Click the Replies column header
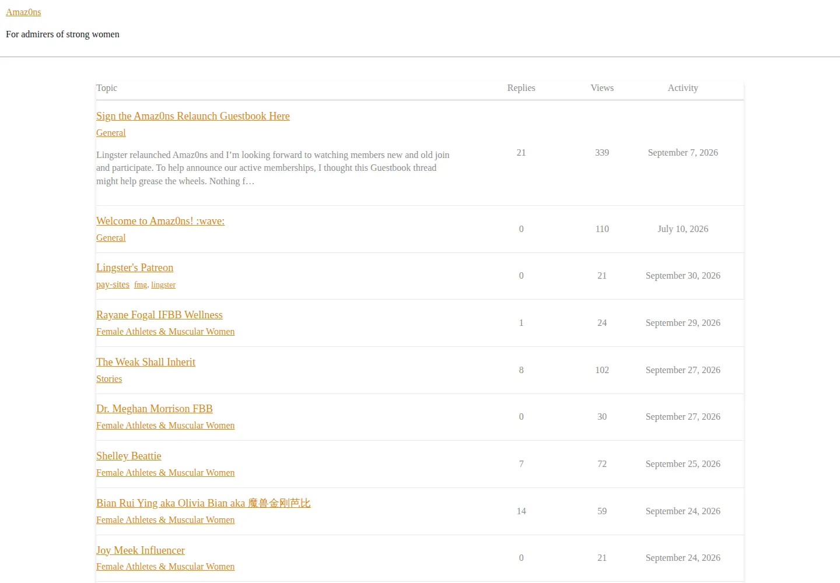Screen dimensions: 840x583 pyautogui.click(x=521, y=88)
